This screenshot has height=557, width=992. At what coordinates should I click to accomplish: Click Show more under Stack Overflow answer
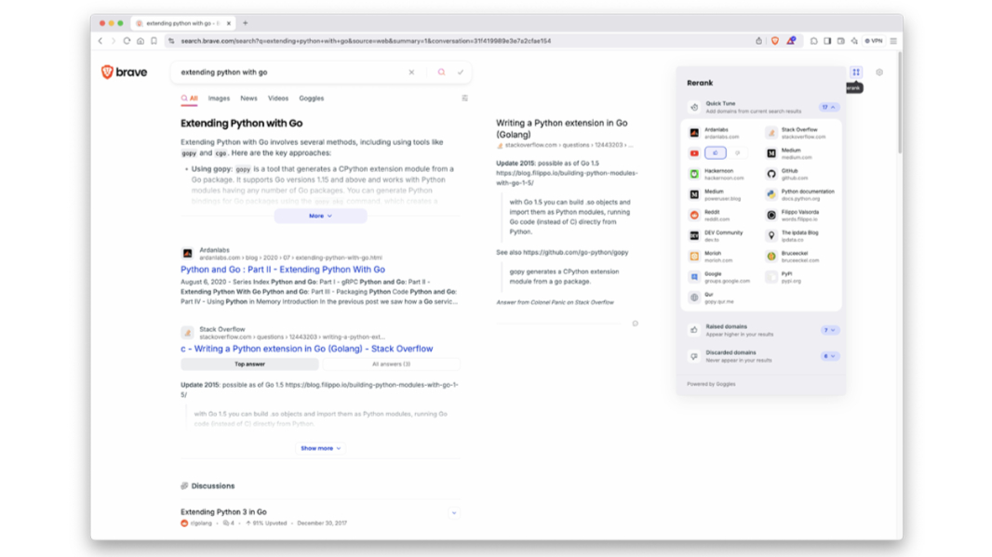(x=320, y=448)
